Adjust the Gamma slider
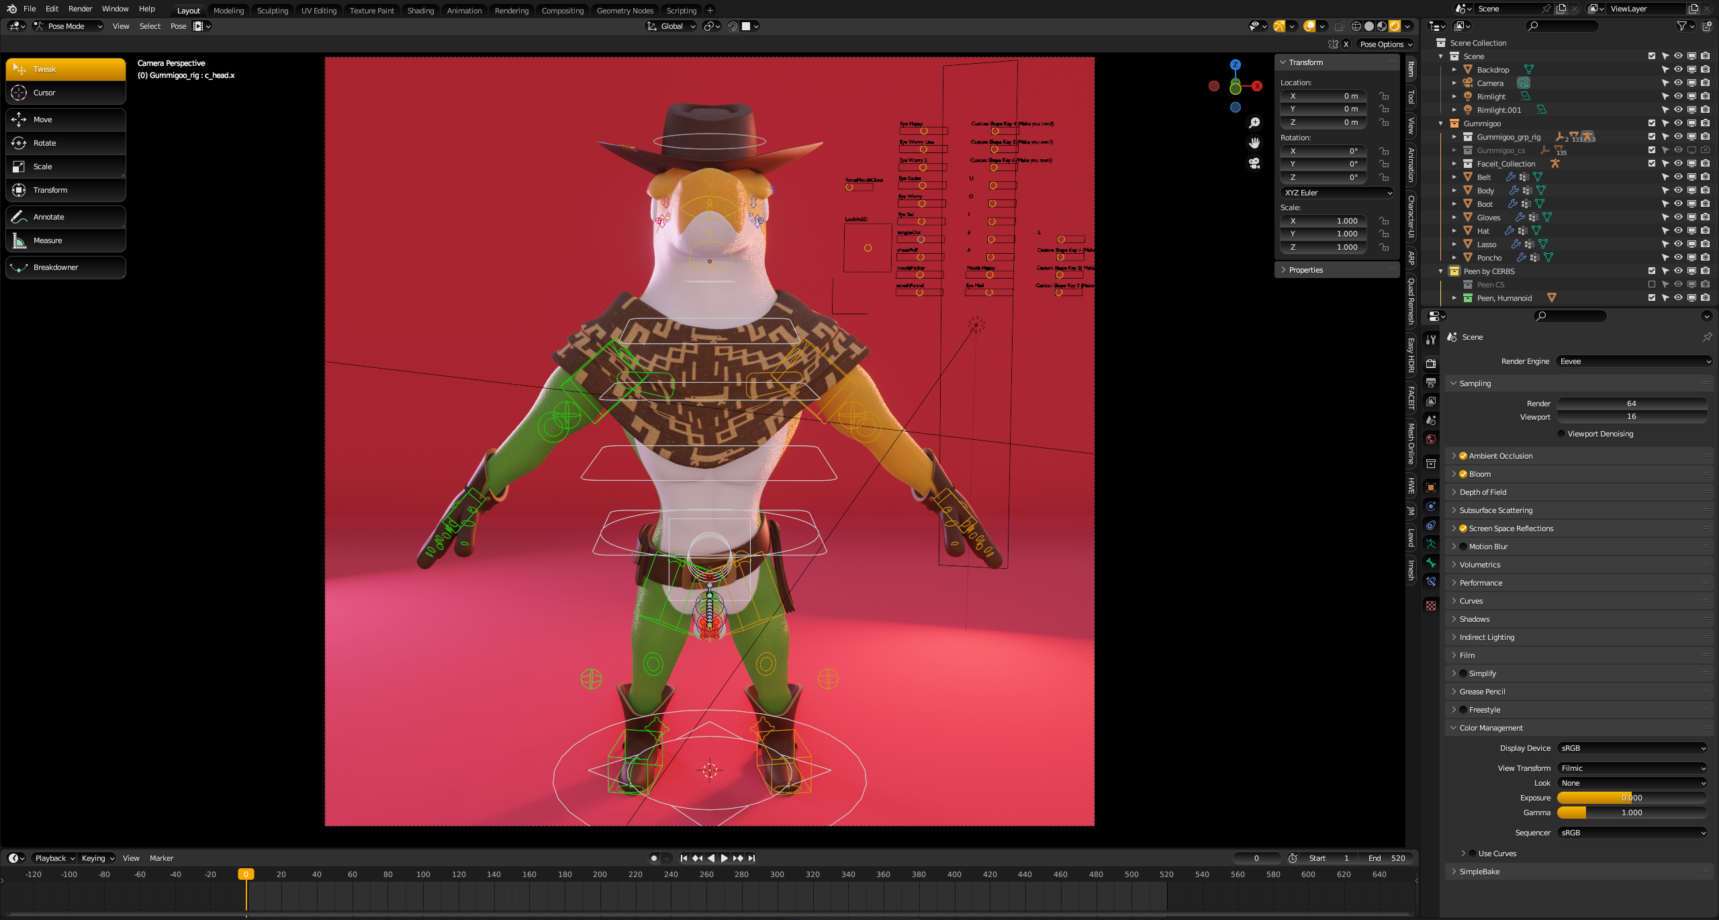Viewport: 1719px width, 920px height. click(x=1632, y=813)
